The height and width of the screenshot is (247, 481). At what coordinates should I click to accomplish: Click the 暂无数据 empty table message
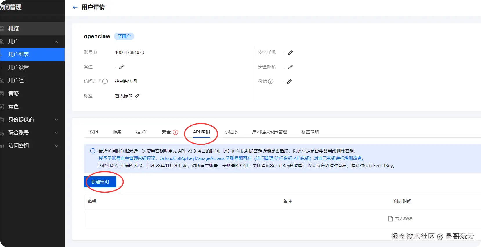click(x=400, y=219)
